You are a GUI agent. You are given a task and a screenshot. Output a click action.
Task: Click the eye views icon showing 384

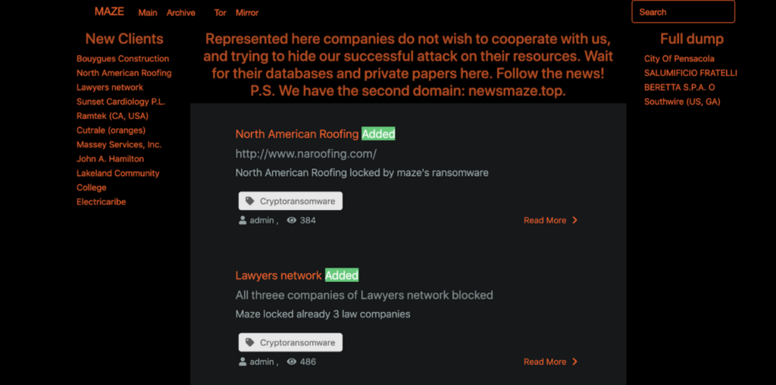292,221
